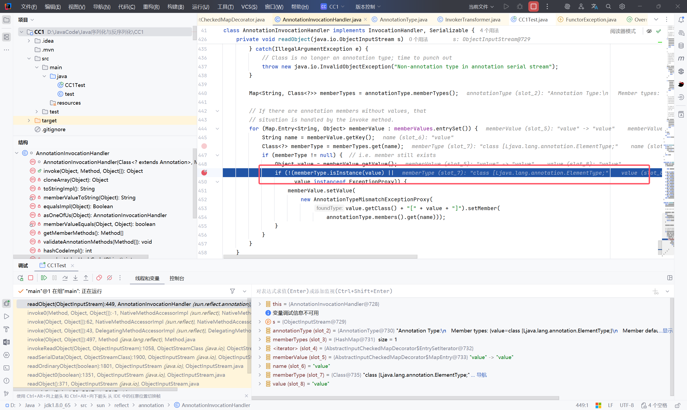687x410 pixels.
Task: Click the Resume Program debug icon
Action: click(x=44, y=278)
